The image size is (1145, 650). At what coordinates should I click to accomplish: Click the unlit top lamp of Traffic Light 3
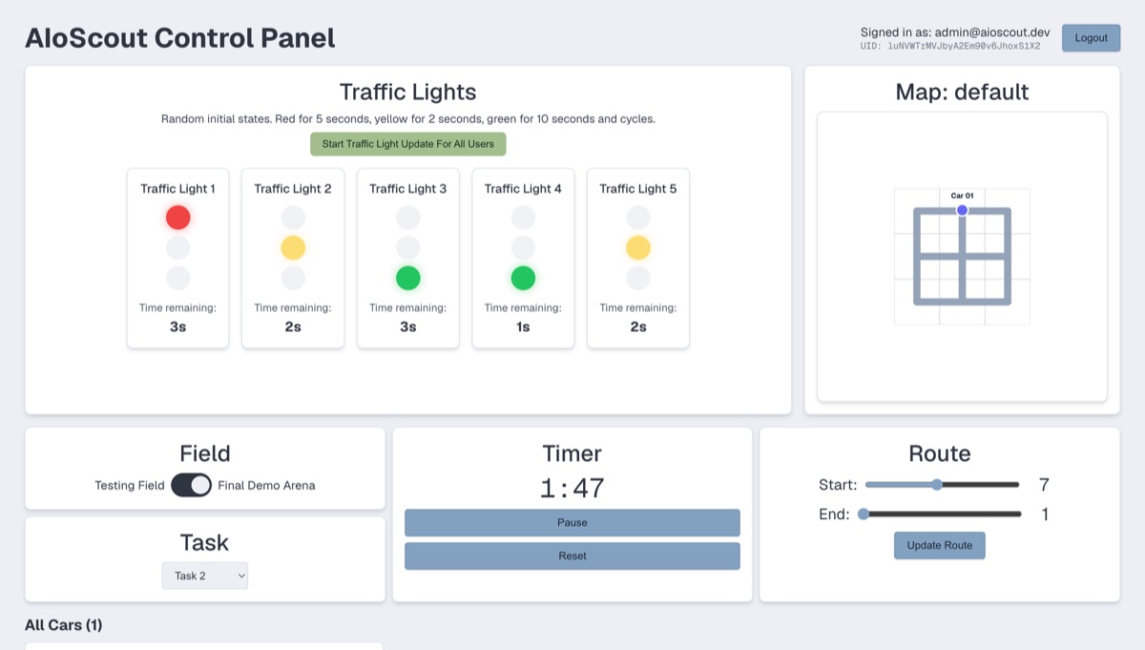(x=408, y=218)
